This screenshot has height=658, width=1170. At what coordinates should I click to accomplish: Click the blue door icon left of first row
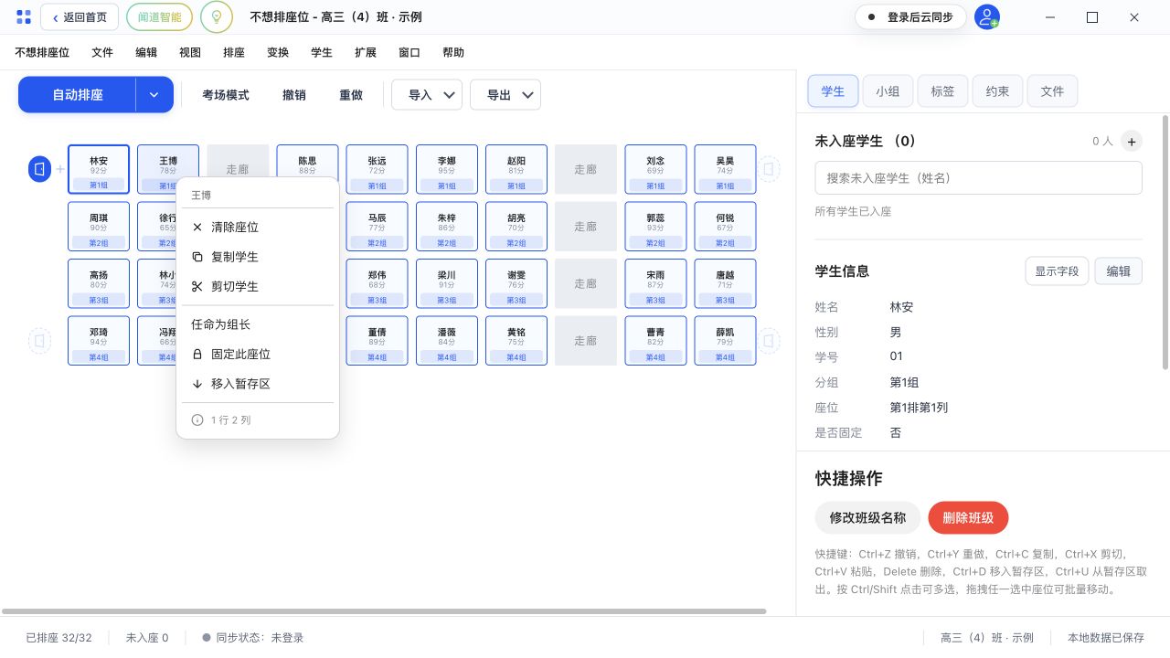(39, 169)
